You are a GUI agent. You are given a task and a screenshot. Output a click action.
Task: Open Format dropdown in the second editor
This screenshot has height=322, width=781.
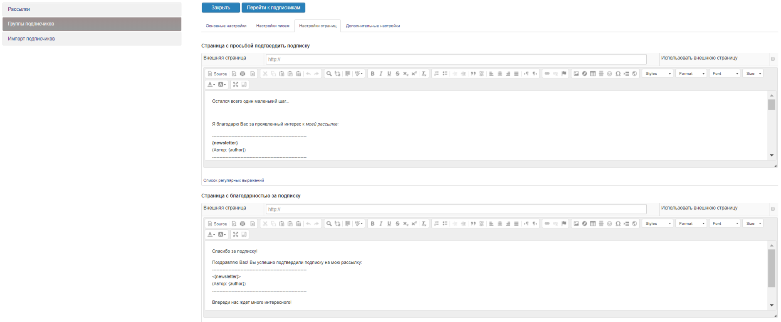(691, 224)
